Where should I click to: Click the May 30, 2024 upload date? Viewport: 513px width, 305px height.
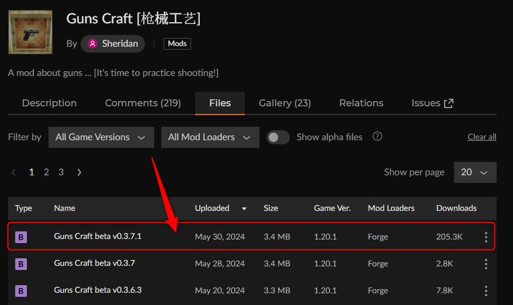220,237
